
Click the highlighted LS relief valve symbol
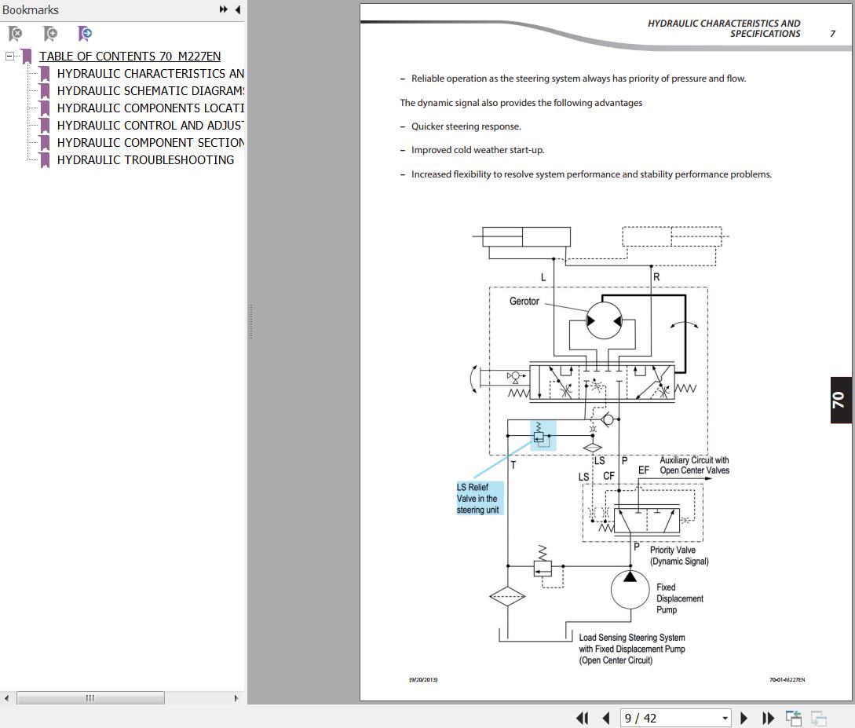point(543,435)
